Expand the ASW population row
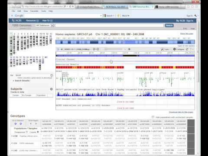The width and height of the screenshot is (208, 156). (x=12, y=136)
